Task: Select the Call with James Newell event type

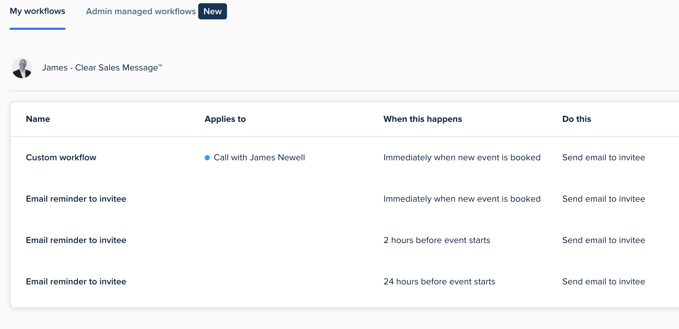Action: (x=259, y=157)
